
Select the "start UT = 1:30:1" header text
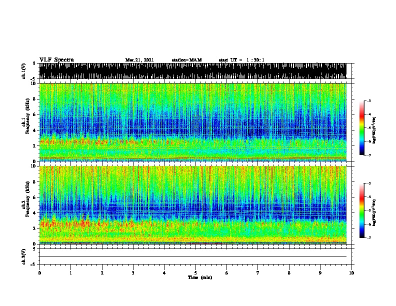tap(241, 60)
